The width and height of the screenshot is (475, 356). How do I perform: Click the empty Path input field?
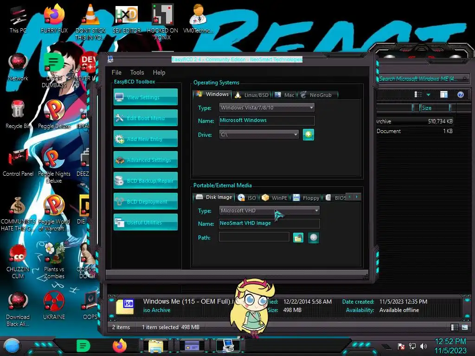point(254,237)
